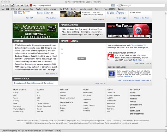Click the video thumbnail above More Videos
The image size is (167, 132).
(70, 14)
